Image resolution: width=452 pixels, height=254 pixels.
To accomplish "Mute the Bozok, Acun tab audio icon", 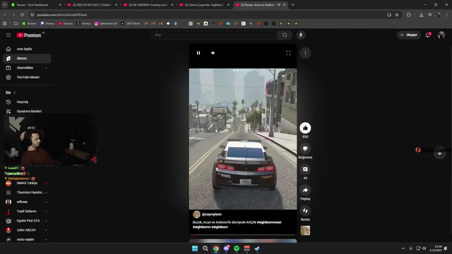I will click(279, 5).
